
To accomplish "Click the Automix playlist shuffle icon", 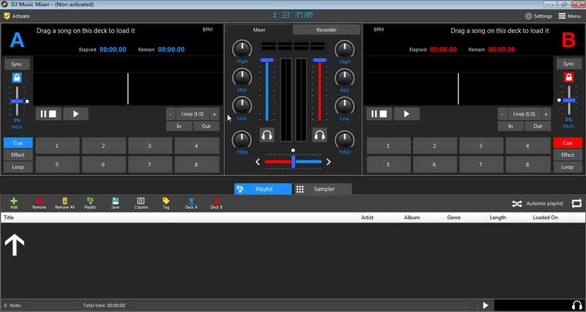I will 517,204.
